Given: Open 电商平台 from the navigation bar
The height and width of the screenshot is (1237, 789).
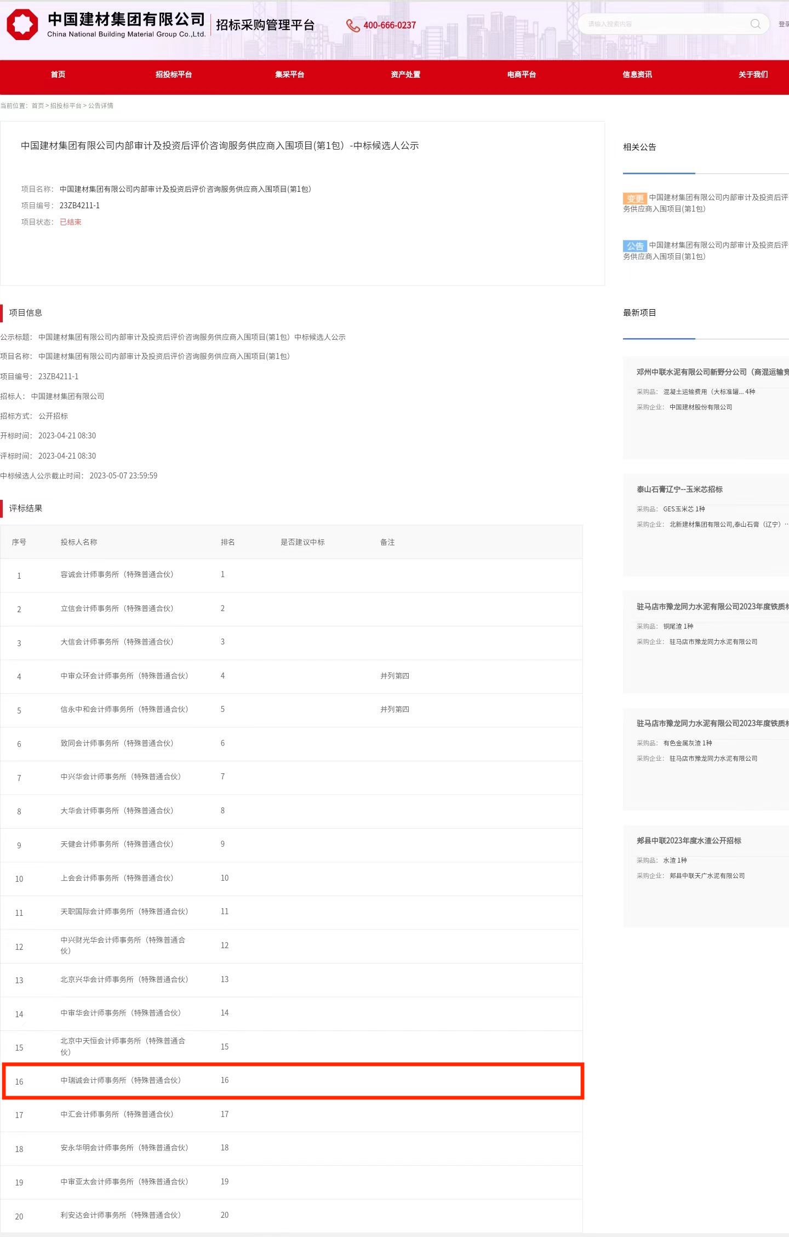Looking at the screenshot, I should (521, 75).
